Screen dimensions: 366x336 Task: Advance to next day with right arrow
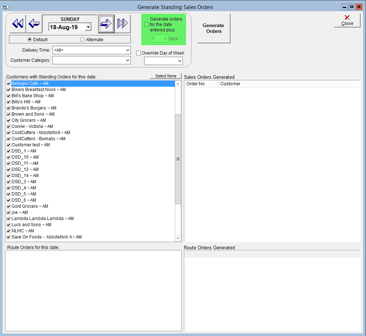(x=107, y=23)
